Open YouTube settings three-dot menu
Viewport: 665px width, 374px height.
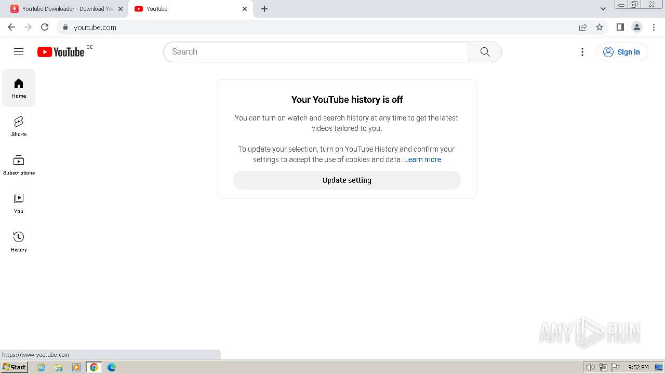click(582, 52)
